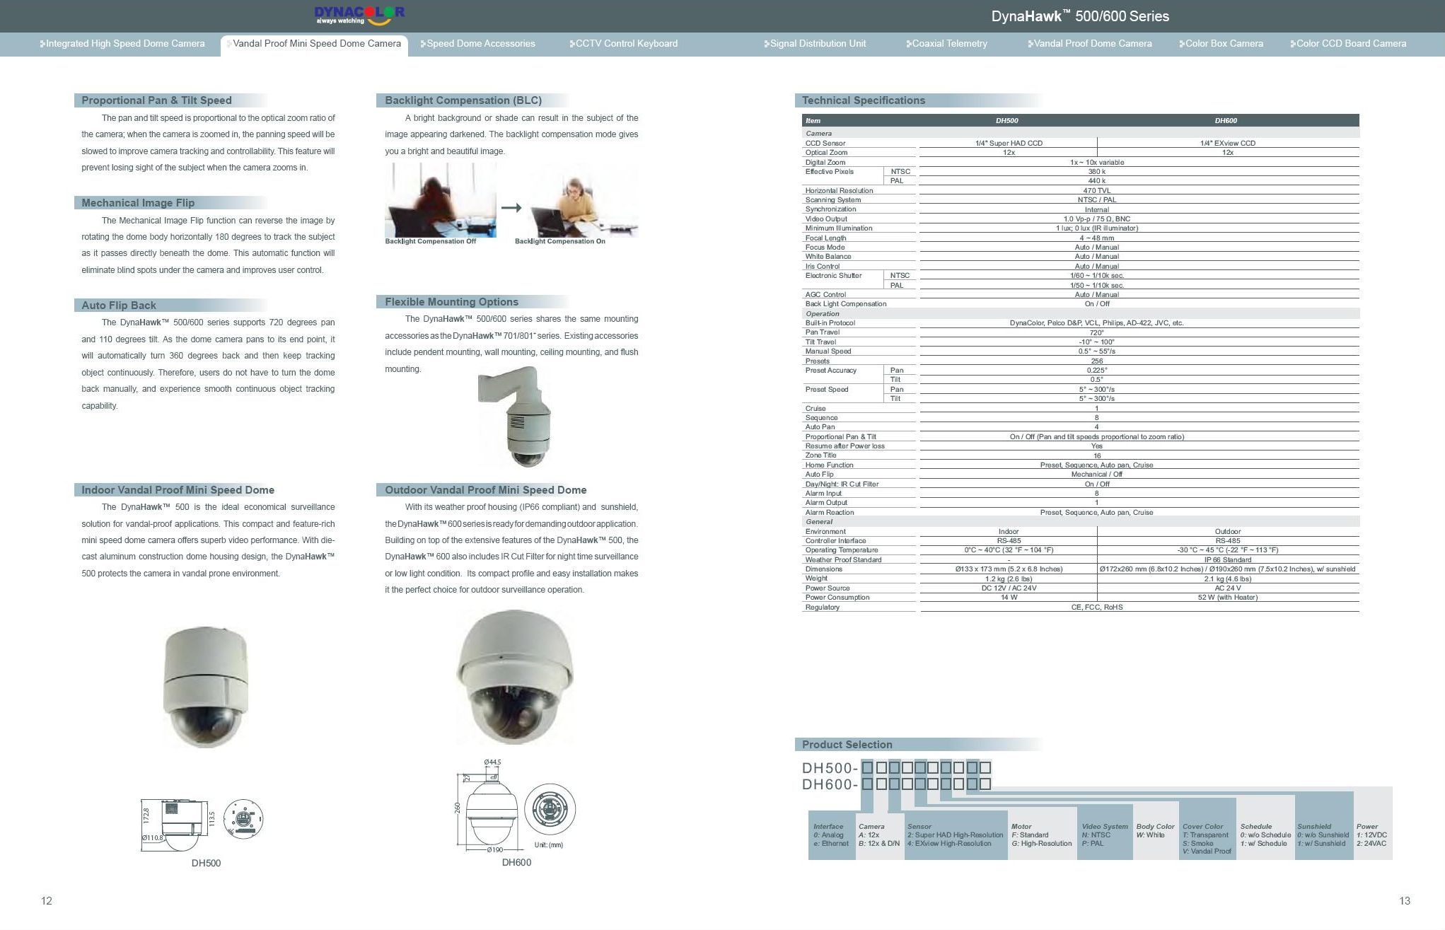Click the Sunshield option box
Image resolution: width=1445 pixels, height=930 pixels.
click(1323, 827)
